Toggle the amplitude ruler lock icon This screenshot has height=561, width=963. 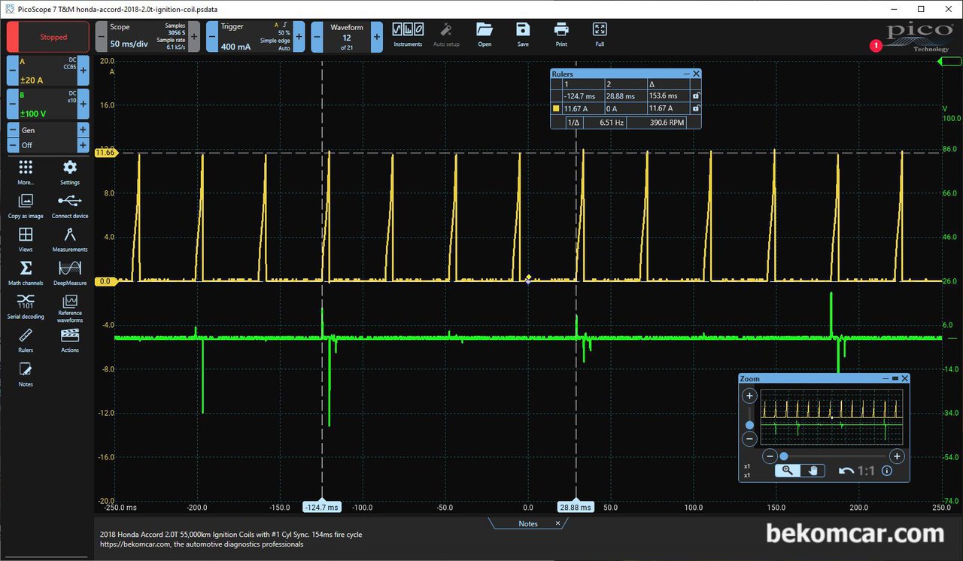[696, 108]
